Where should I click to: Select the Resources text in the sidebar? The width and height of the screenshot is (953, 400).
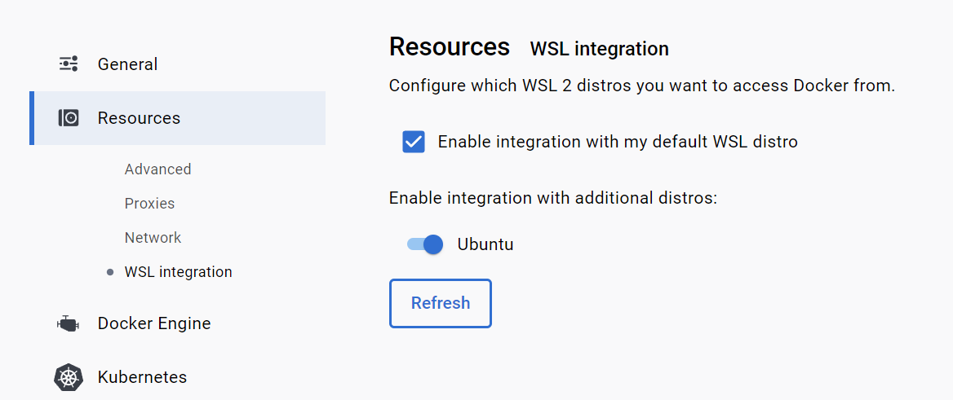(140, 118)
